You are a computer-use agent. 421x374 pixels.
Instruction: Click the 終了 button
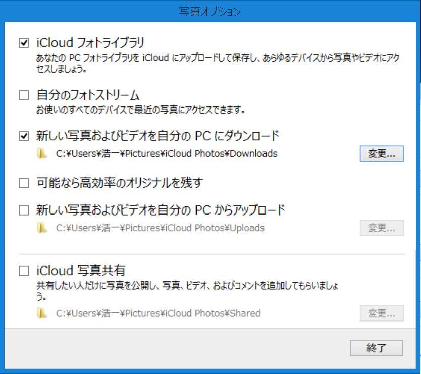376,348
